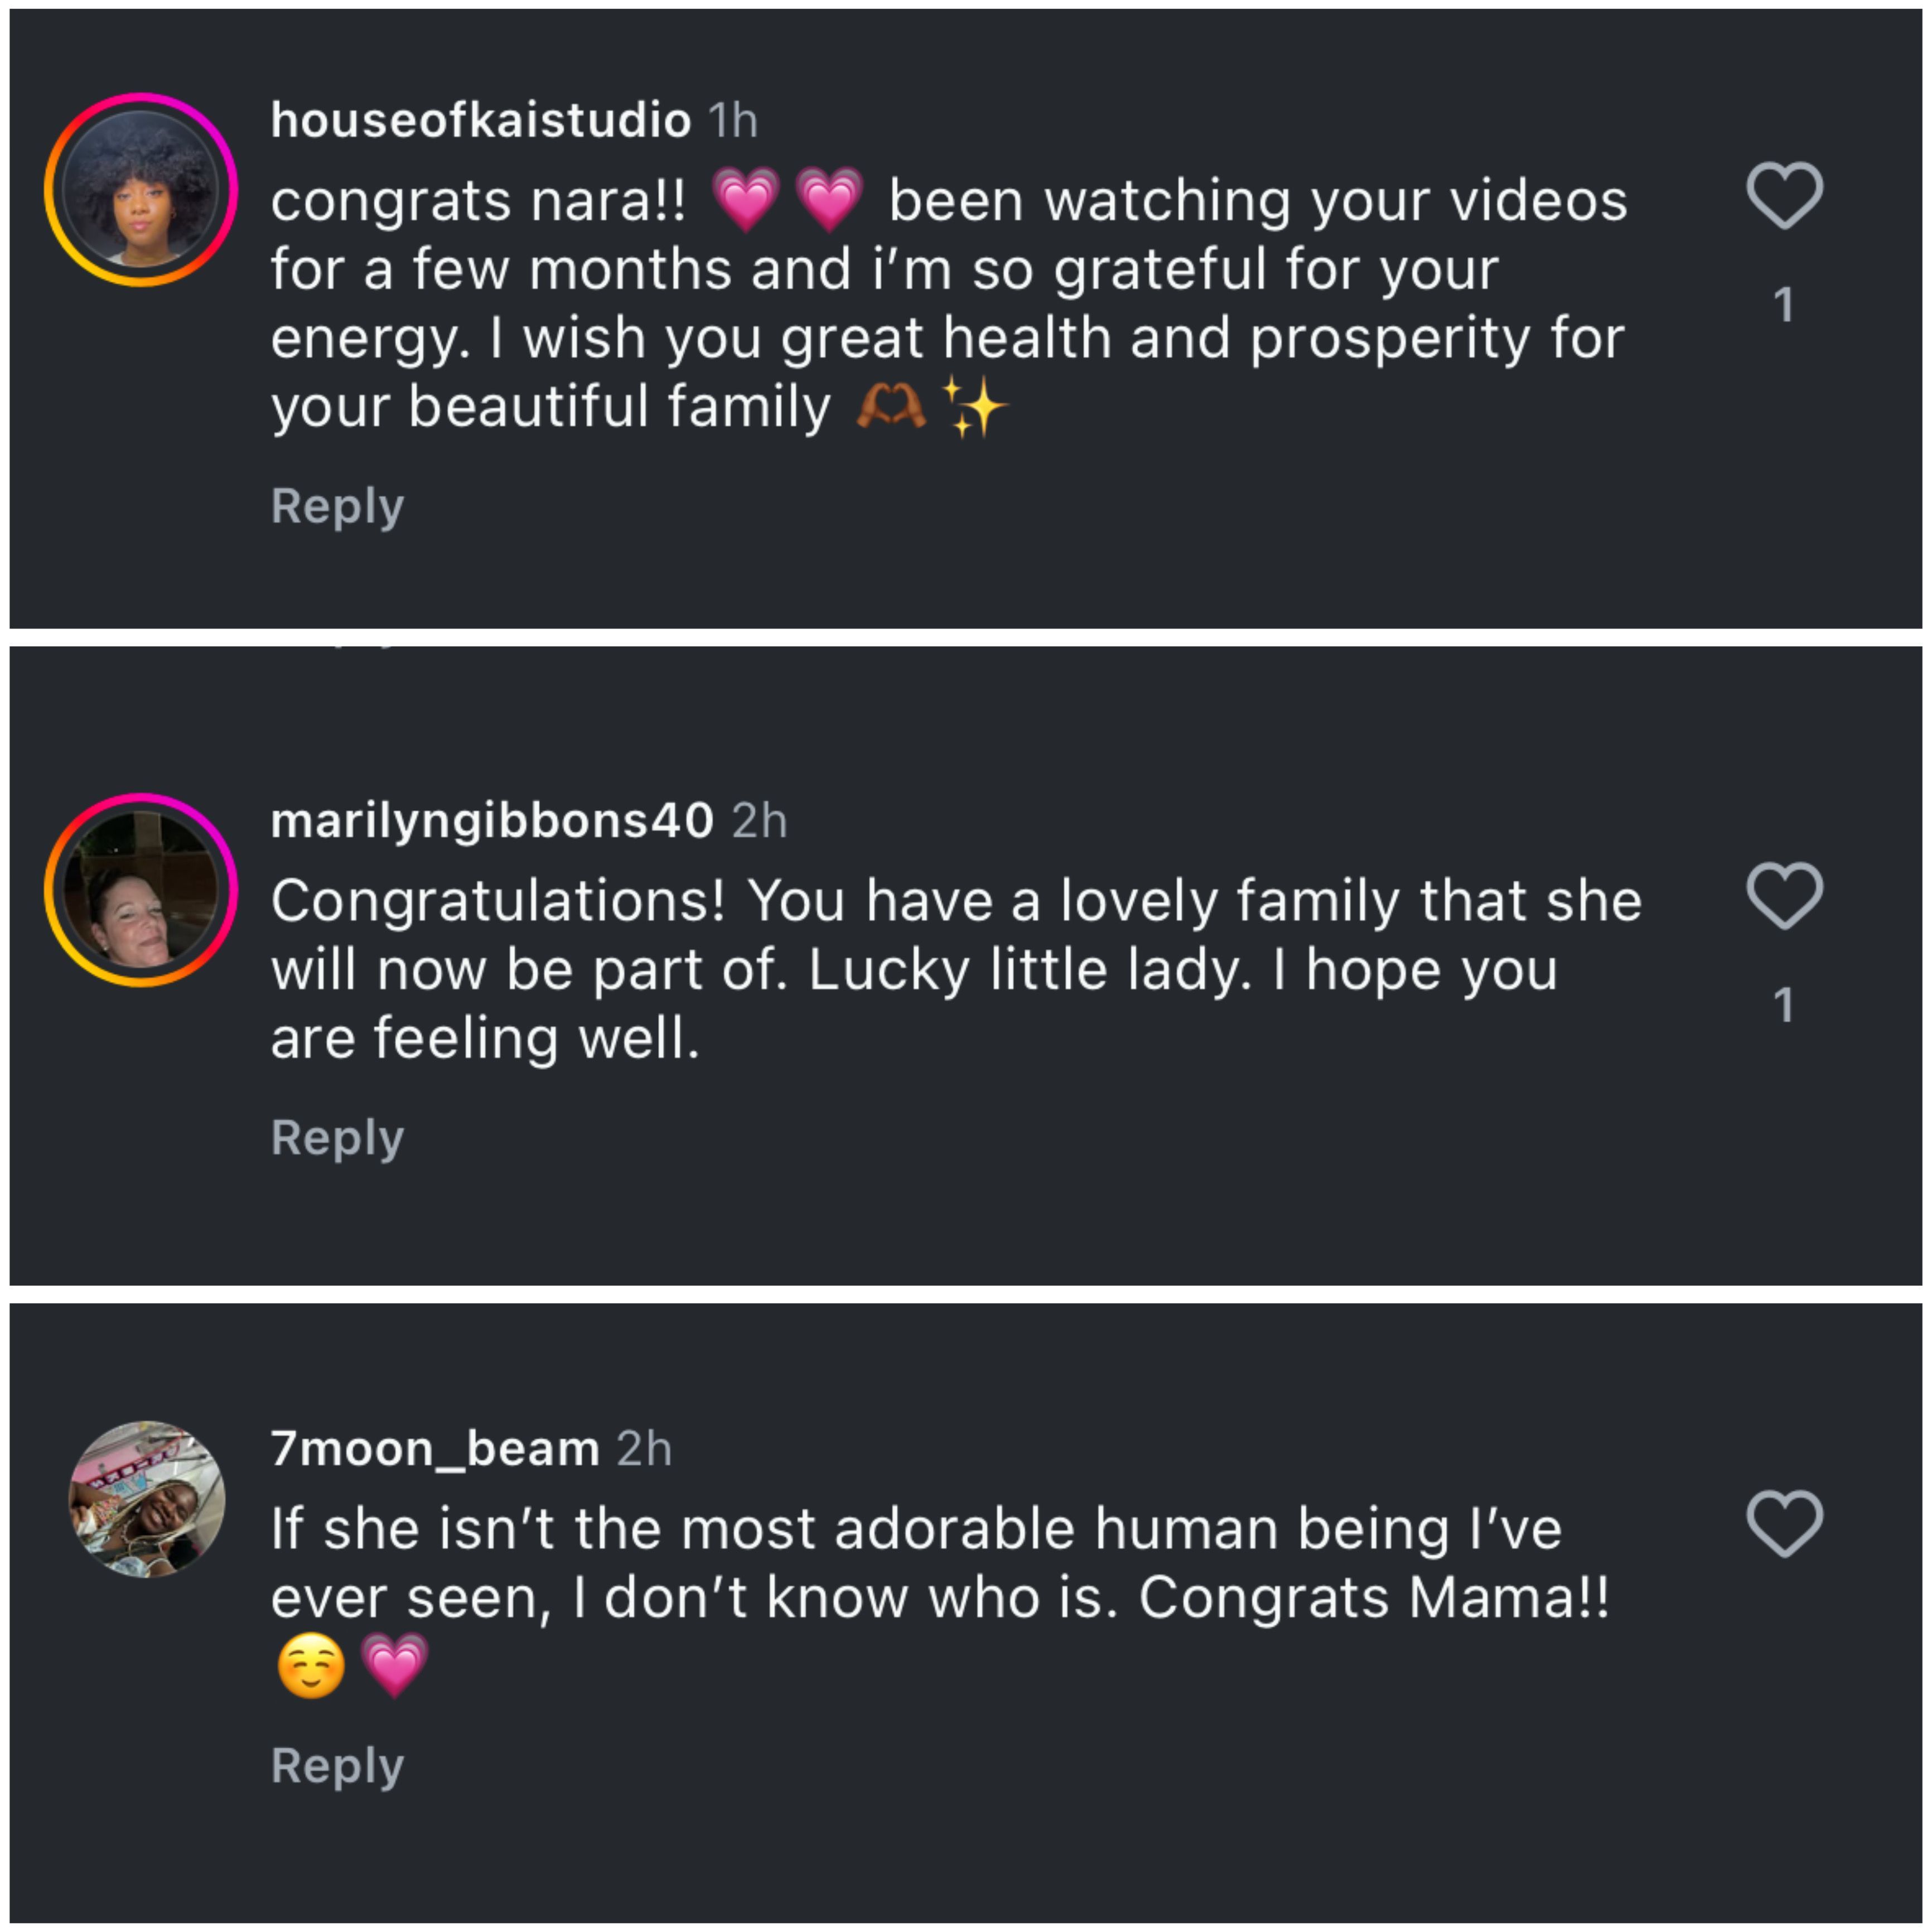Open the houseofkaistudio username link
The image size is (1932, 1932).
(x=480, y=121)
